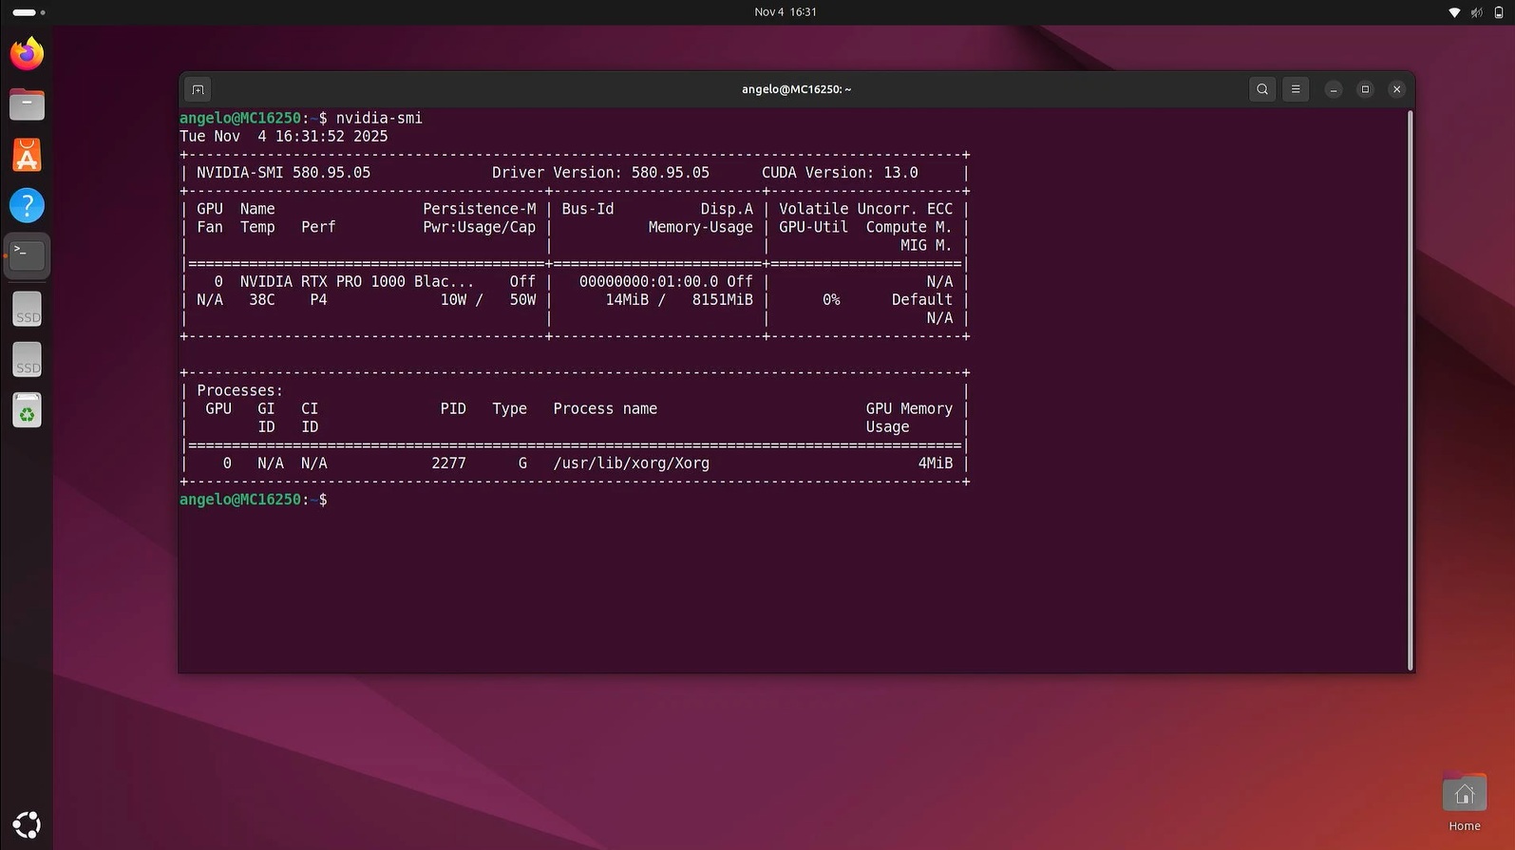Click the 'Memory-Usage' column header
This screenshot has height=850, width=1515.
pos(701,227)
